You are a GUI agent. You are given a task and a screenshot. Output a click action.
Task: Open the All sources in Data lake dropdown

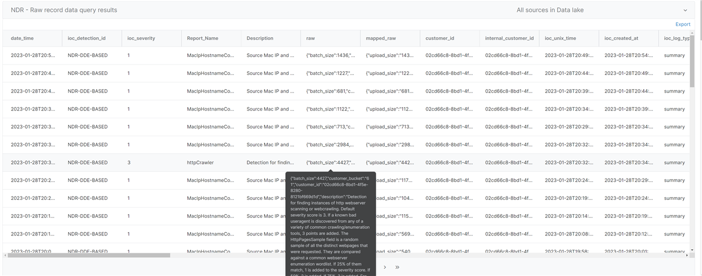click(x=602, y=10)
